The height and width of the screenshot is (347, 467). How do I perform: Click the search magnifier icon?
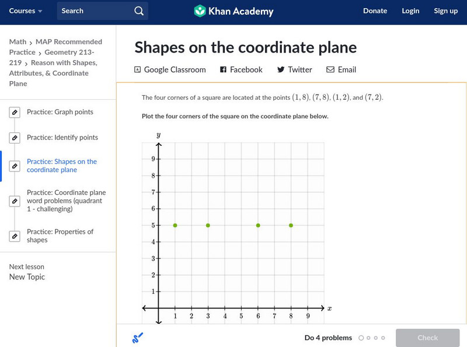click(138, 10)
